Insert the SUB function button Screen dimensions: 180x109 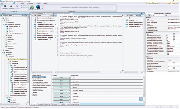pos(61,81)
